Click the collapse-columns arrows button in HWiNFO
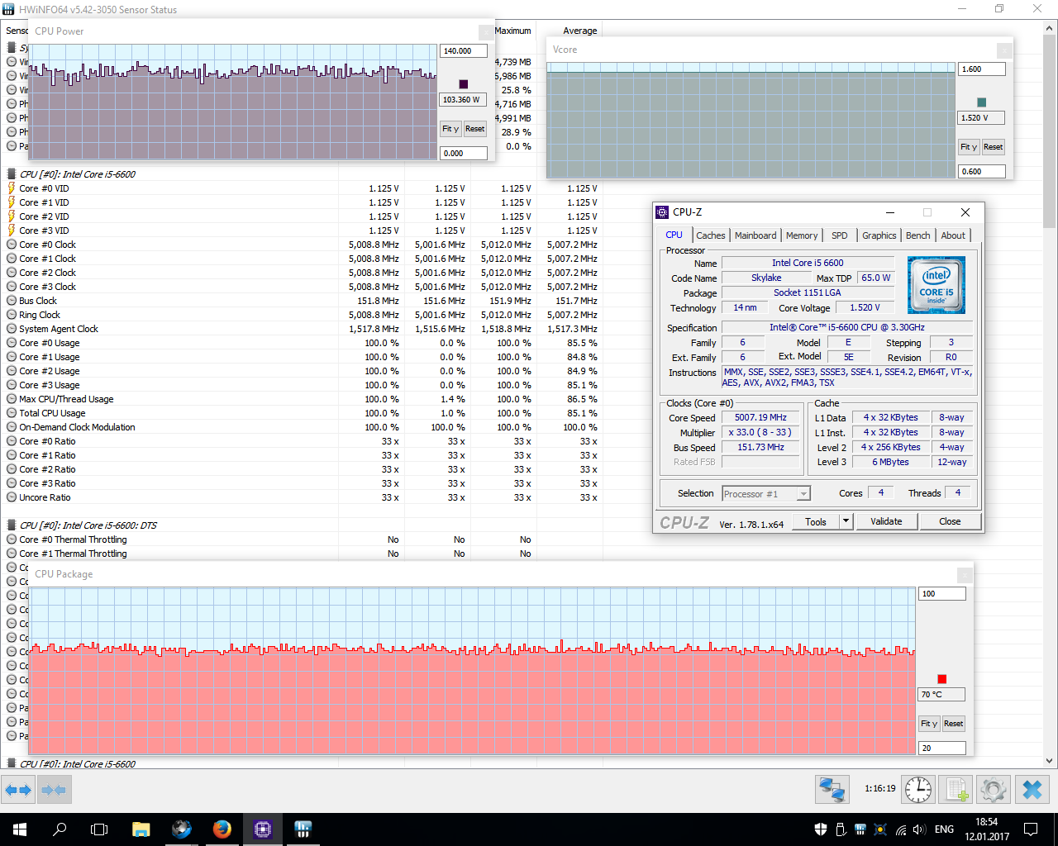Viewport: 1058px width, 846px height. tap(54, 790)
